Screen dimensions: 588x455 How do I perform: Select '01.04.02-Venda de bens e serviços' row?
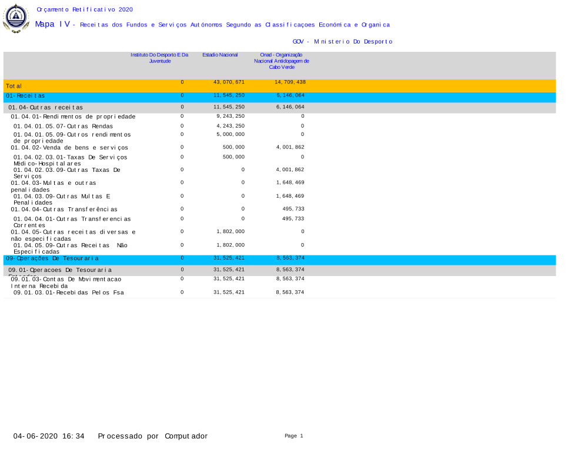(69, 148)
